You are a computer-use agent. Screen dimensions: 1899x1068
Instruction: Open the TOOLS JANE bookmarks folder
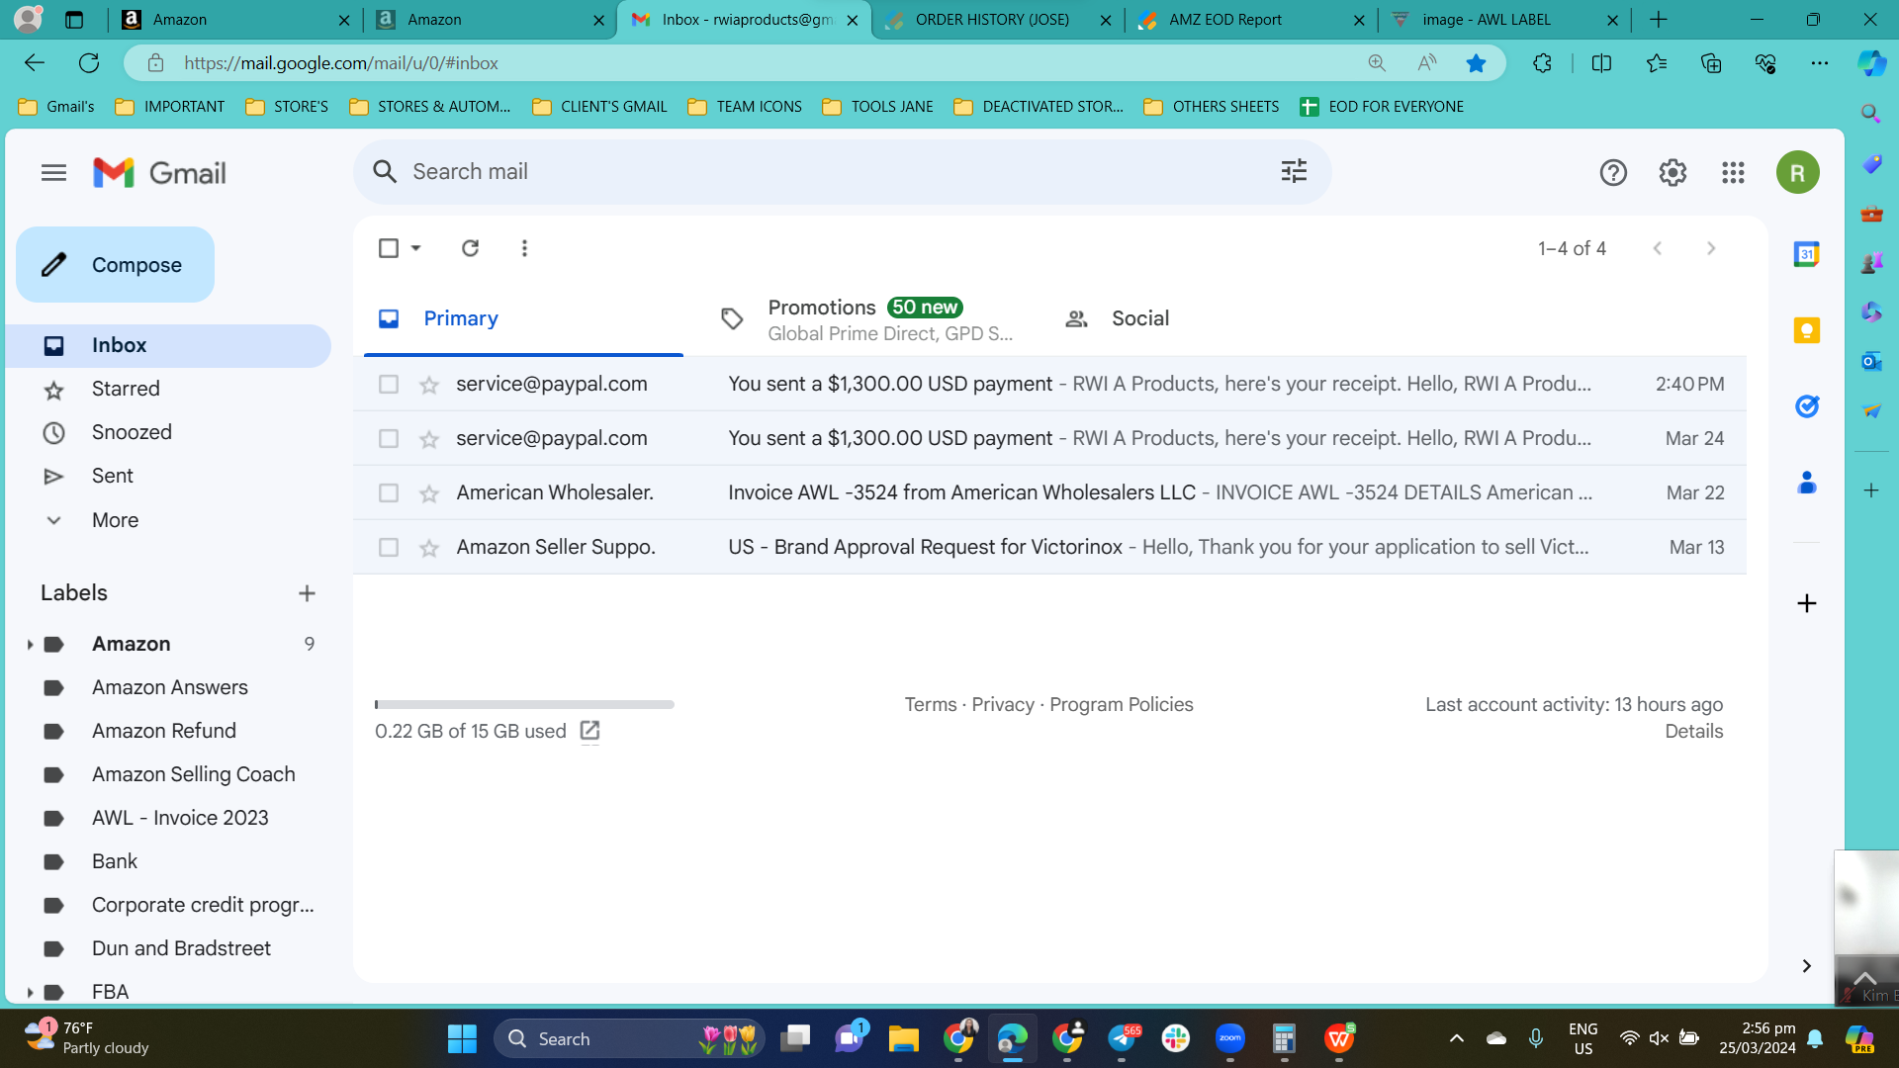(x=878, y=107)
